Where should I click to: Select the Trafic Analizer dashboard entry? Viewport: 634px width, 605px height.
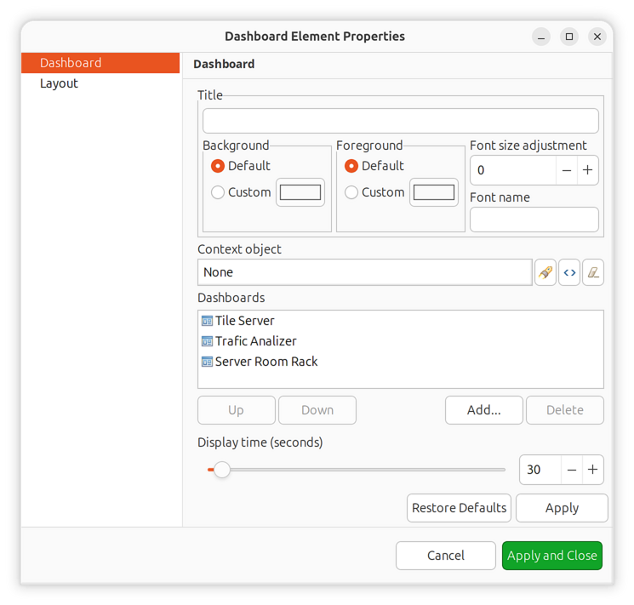tap(255, 341)
